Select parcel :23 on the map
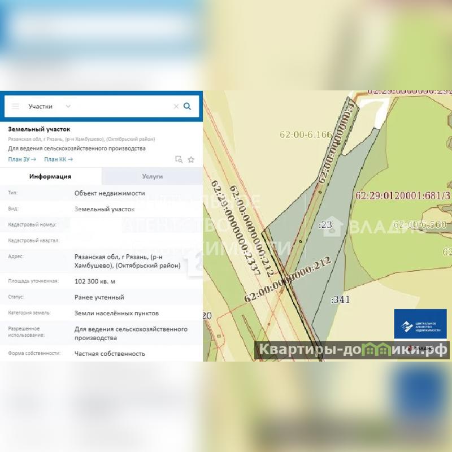The width and height of the screenshot is (452, 452). tap(325, 225)
